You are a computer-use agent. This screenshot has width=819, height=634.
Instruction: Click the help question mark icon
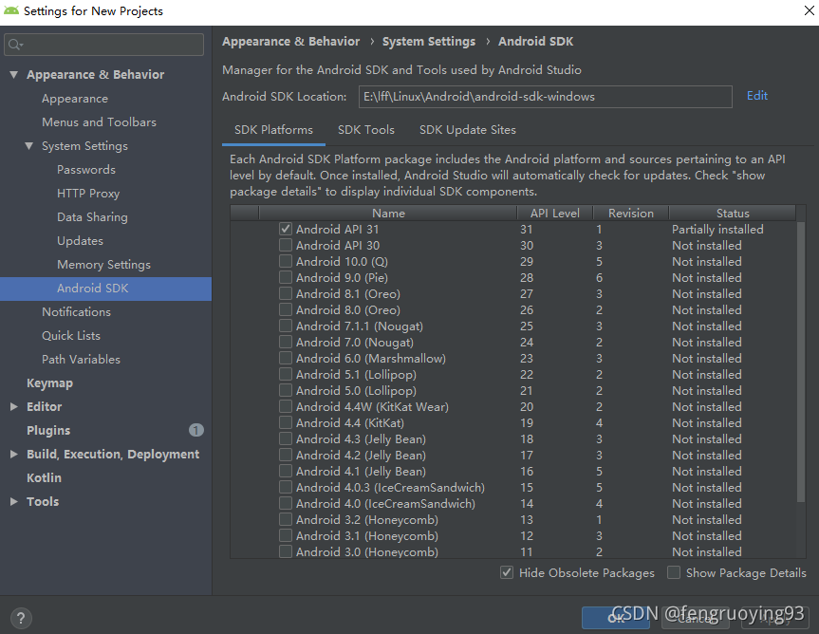pyautogui.click(x=21, y=618)
